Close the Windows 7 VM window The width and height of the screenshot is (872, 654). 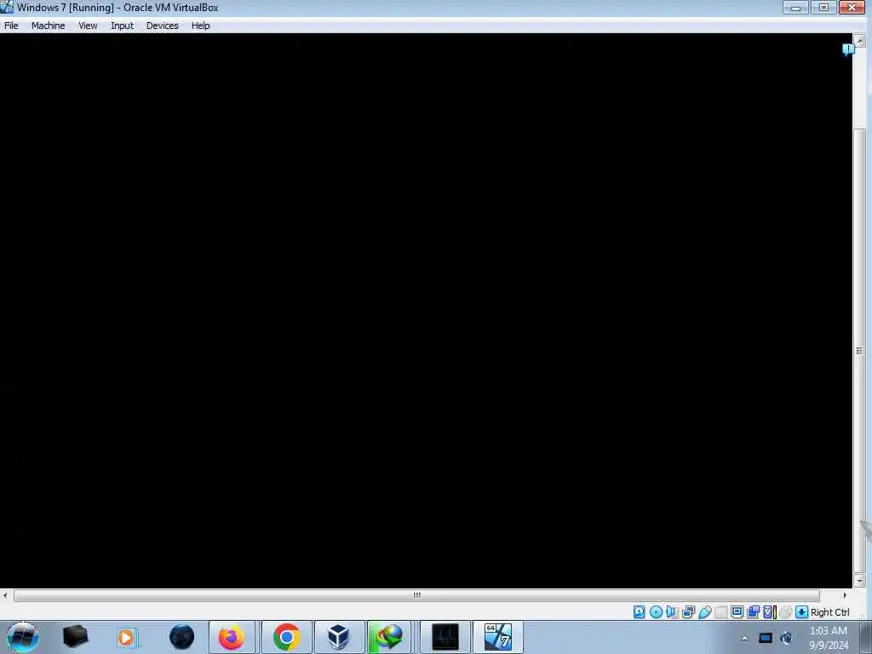pyautogui.click(x=852, y=8)
